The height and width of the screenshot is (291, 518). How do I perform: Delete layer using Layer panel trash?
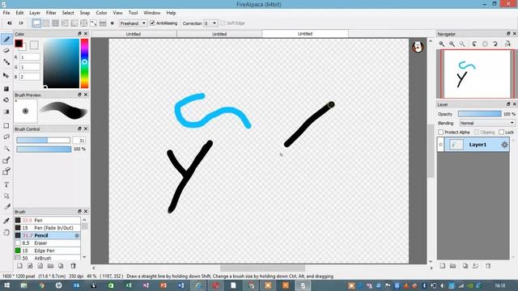click(488, 266)
